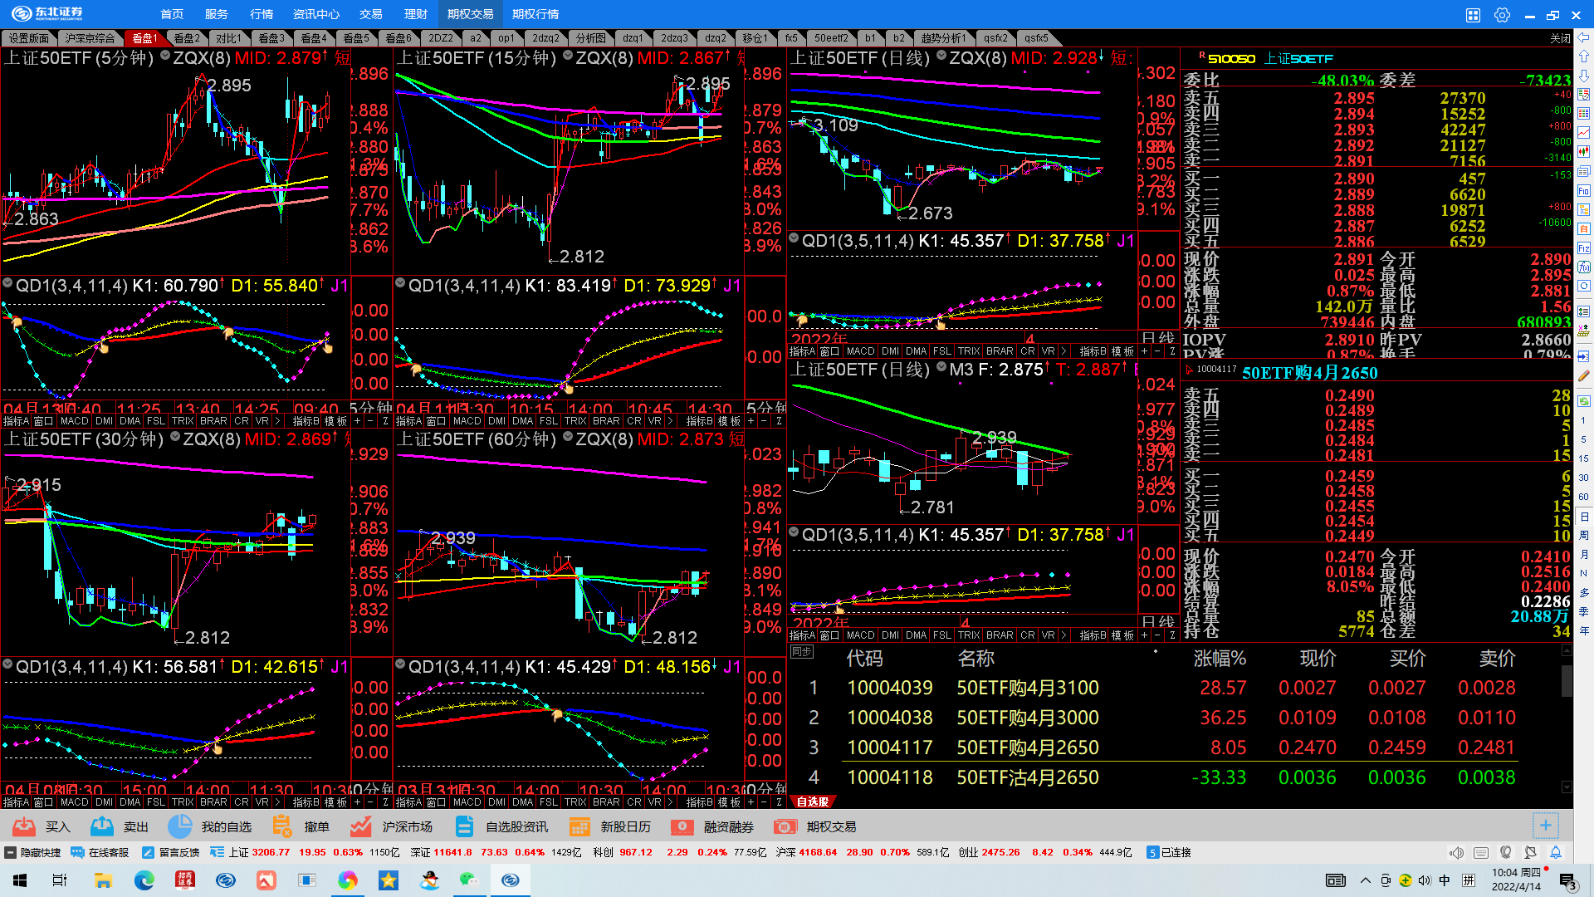1594x897 pixels.
Task: Open the settings gear in title bar
Action: pos(1502,15)
